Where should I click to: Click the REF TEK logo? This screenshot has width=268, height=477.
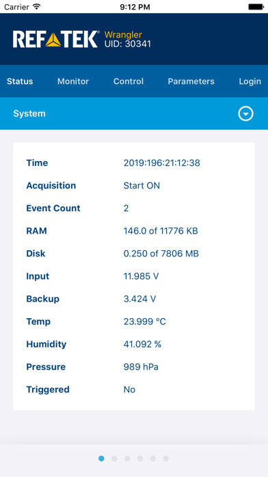(x=56, y=39)
